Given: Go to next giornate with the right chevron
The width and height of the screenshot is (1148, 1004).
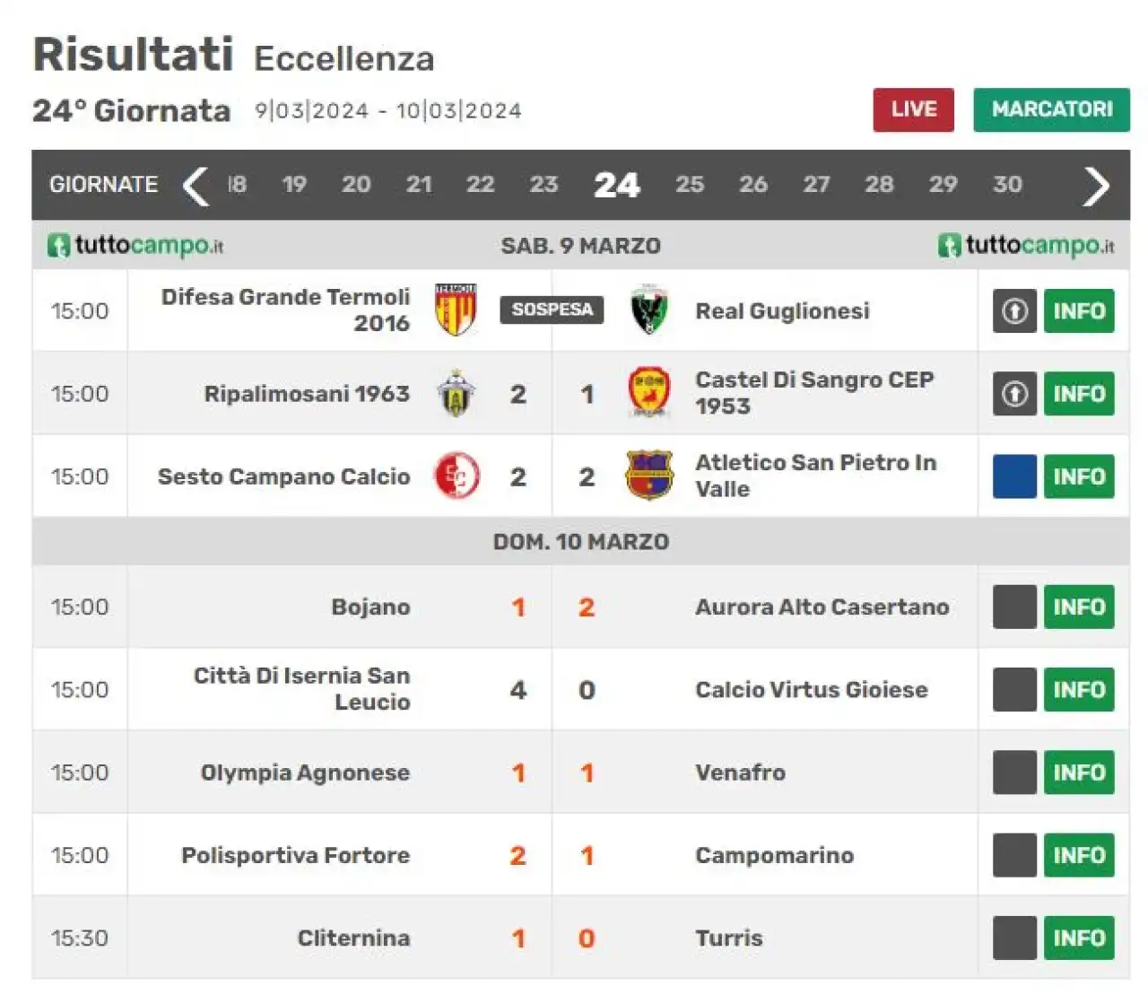Looking at the screenshot, I should (1096, 186).
